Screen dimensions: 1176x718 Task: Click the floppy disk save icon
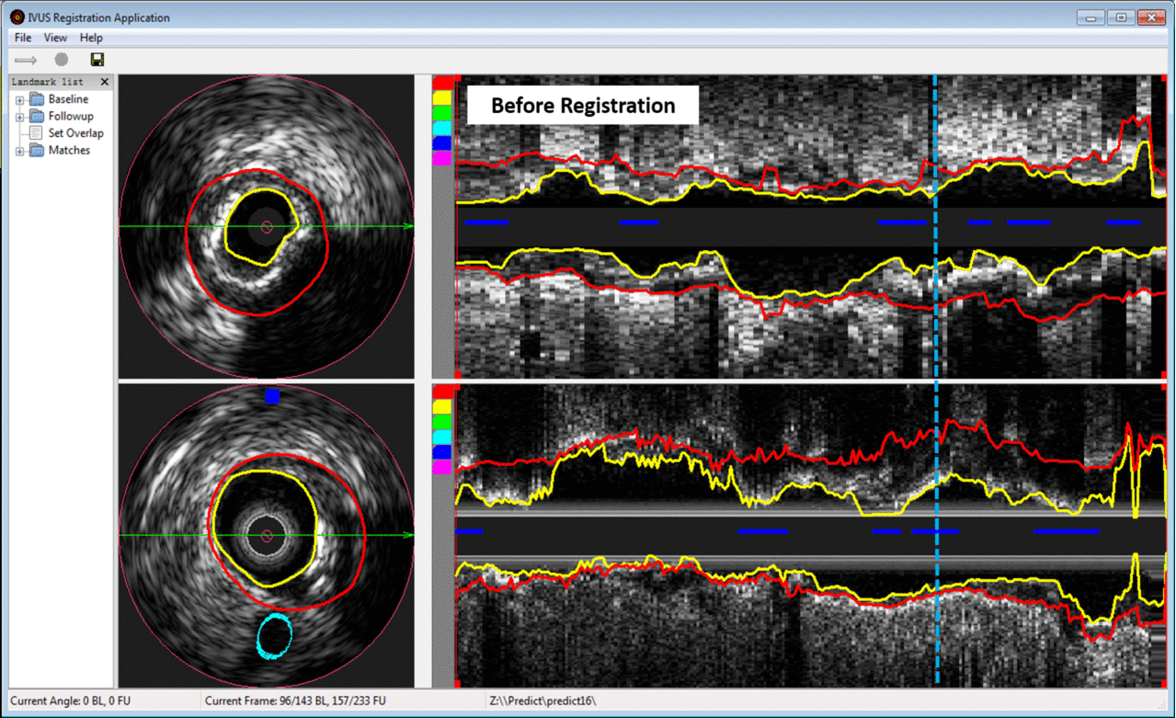[97, 60]
